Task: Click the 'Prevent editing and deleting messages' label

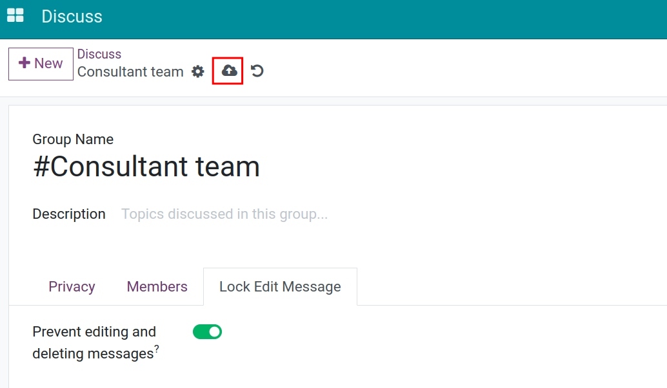Action: click(94, 342)
